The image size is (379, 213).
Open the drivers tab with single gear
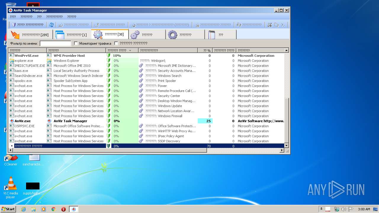click(x=185, y=35)
